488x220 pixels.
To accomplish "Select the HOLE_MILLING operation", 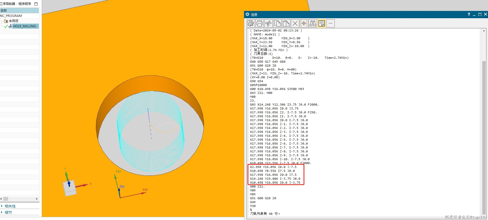I will [24, 26].
